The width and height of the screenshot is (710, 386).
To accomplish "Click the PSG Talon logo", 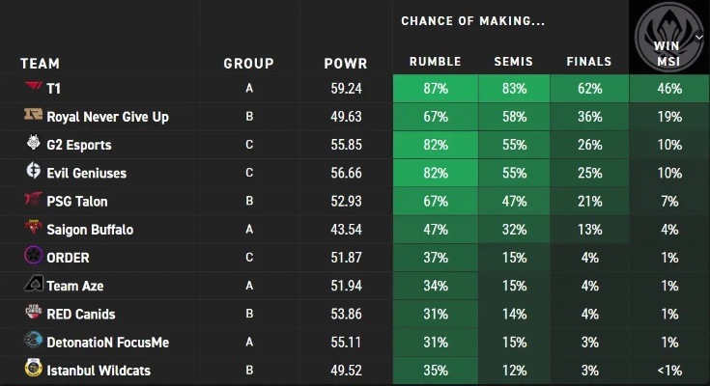I will click(x=33, y=201).
